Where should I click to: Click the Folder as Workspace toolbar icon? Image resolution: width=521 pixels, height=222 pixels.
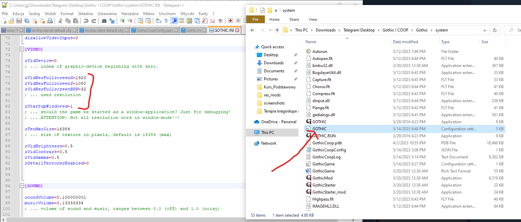click(x=212, y=21)
